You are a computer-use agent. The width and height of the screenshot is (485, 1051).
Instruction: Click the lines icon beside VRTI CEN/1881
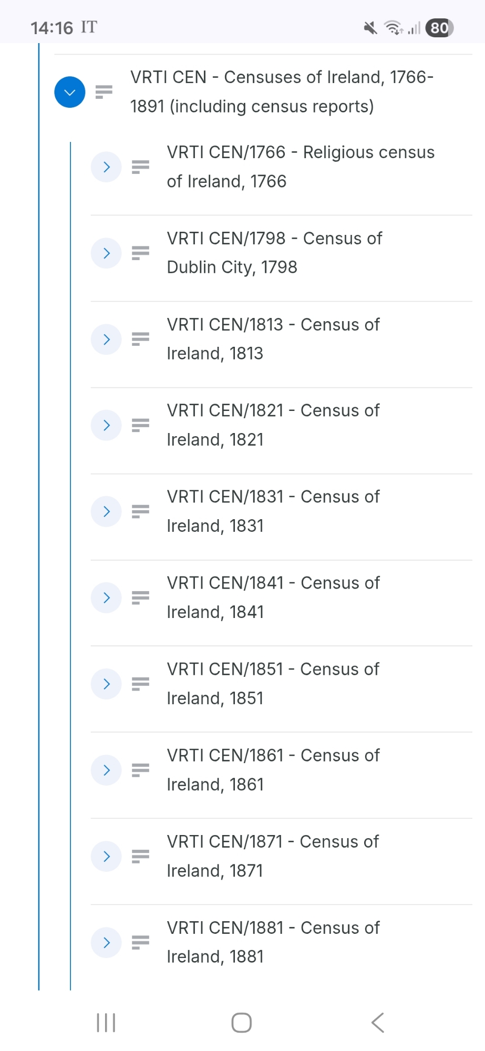click(140, 942)
